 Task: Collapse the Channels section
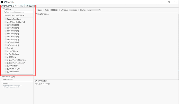pos(2,77)
